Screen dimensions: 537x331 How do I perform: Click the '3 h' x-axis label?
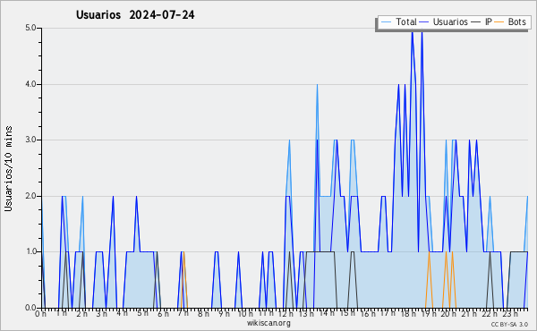point(102,314)
